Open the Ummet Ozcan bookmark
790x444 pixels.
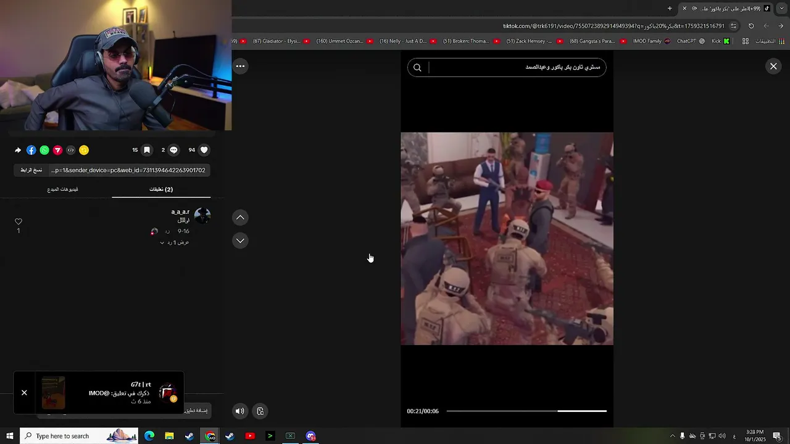pos(344,41)
